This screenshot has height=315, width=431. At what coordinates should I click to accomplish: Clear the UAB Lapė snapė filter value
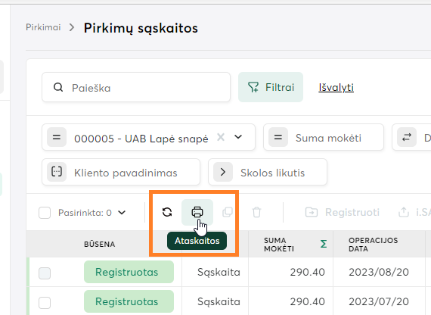pos(221,137)
